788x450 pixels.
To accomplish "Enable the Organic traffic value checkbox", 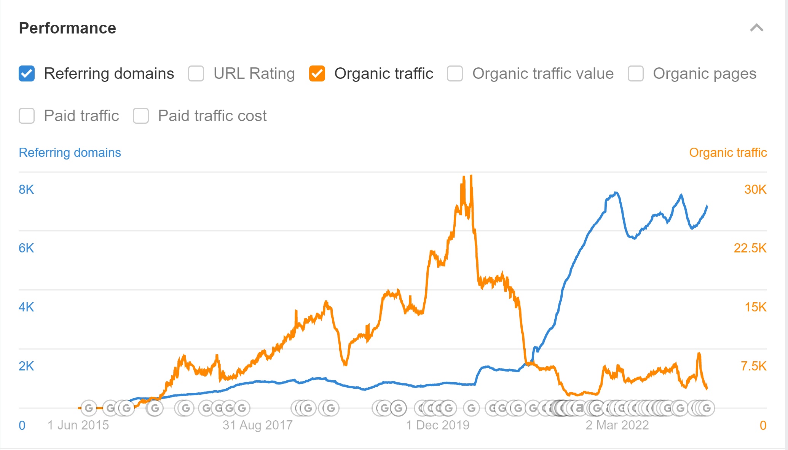I will click(455, 73).
